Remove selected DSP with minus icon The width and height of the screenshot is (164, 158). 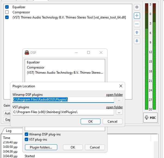[x=137, y=24]
